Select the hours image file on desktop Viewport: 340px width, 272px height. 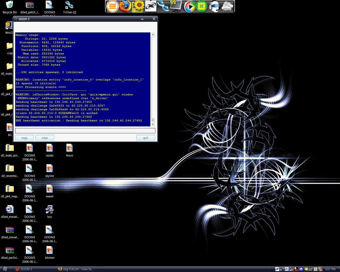pyautogui.click(x=70, y=151)
